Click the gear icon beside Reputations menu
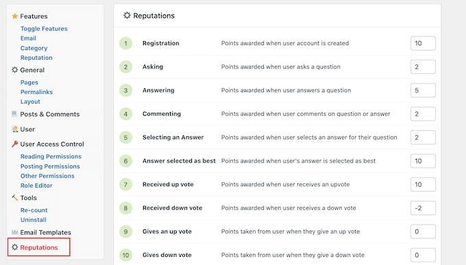Image resolution: width=466 pixels, height=265 pixels. coord(14,247)
